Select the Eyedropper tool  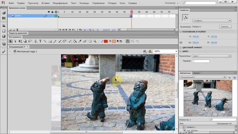[x=80, y=41]
